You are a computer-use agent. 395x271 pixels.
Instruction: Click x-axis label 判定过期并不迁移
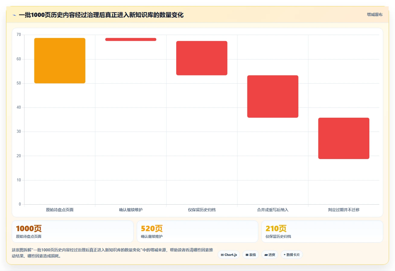(x=344, y=210)
